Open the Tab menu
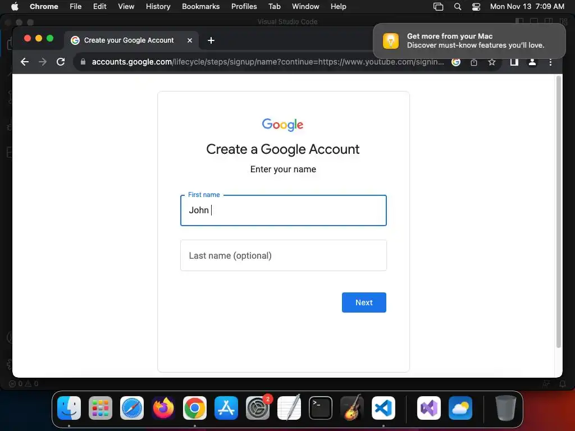The image size is (575, 431). 274,6
